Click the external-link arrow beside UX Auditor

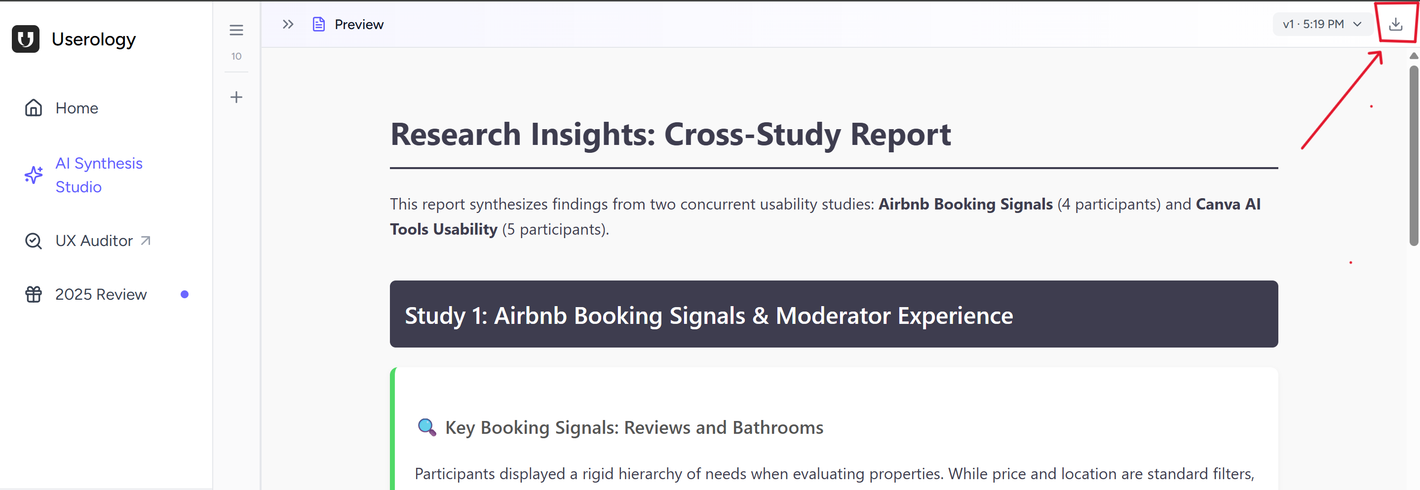[x=145, y=241]
